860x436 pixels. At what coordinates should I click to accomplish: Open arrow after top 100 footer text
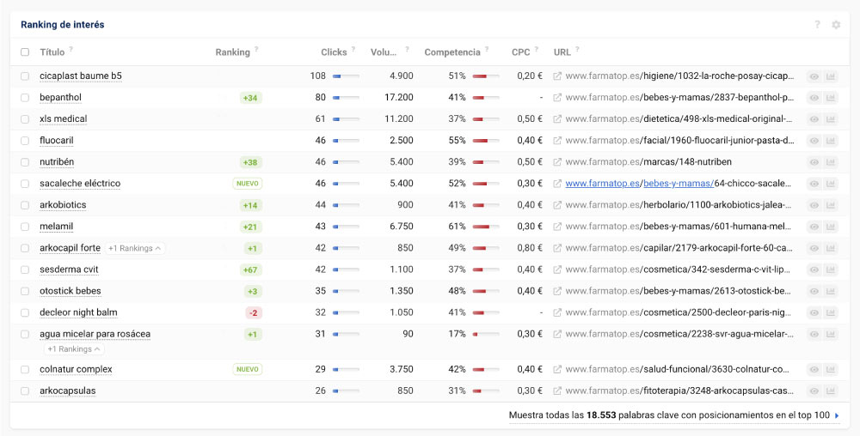click(x=837, y=415)
